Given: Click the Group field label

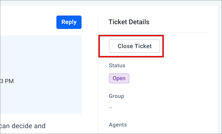Looking at the screenshot, I should 116,96.
